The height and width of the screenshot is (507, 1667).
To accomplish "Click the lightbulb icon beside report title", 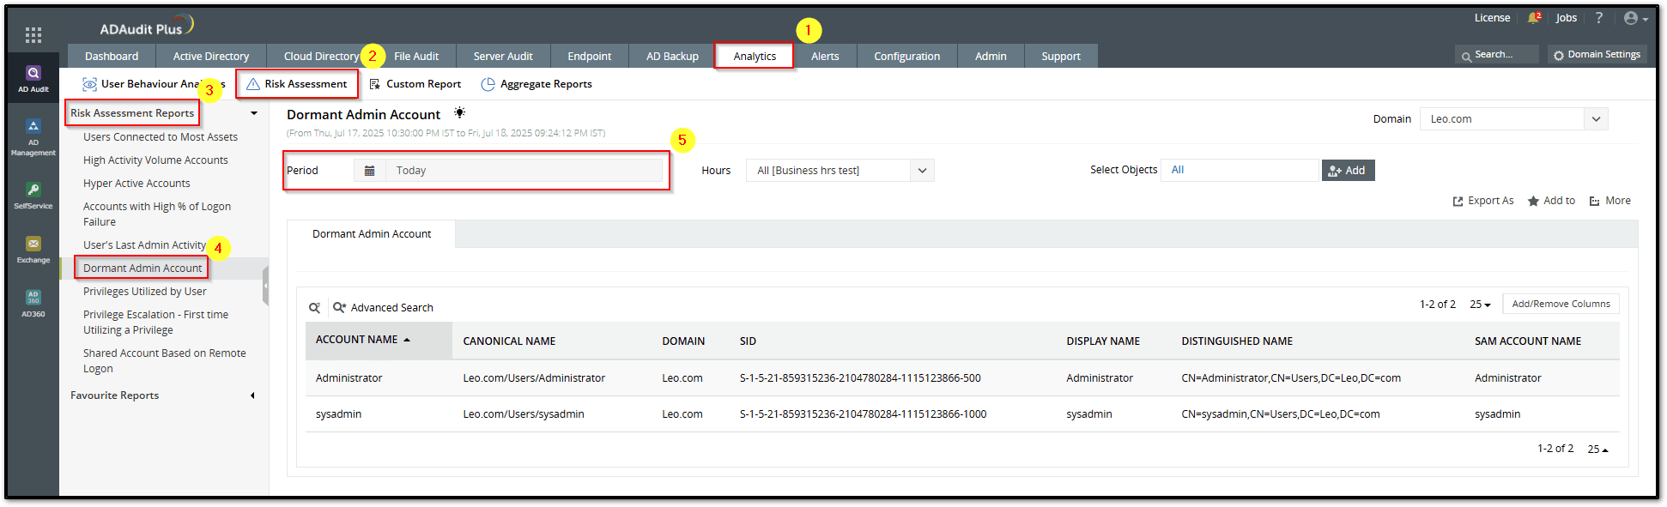I will 460,113.
